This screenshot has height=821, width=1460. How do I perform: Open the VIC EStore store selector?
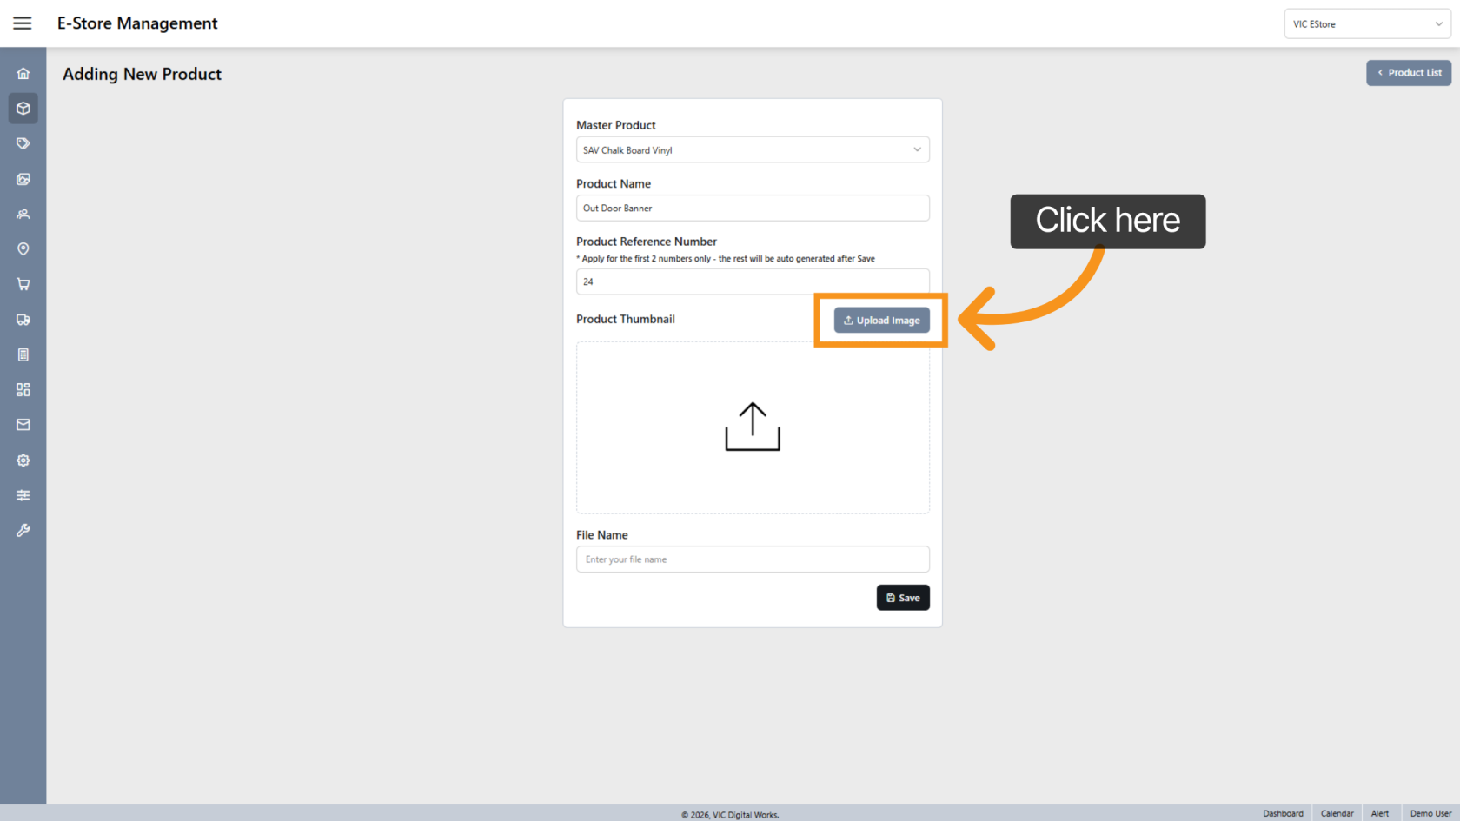point(1366,24)
